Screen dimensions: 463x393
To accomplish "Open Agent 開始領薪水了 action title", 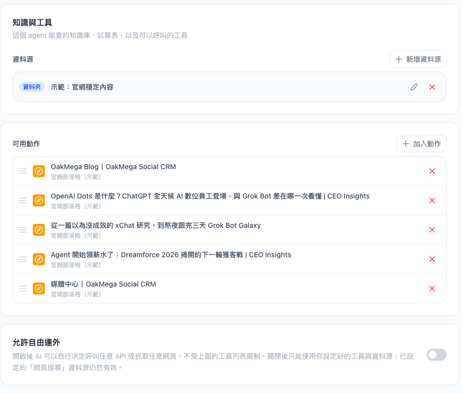I will (x=171, y=255).
